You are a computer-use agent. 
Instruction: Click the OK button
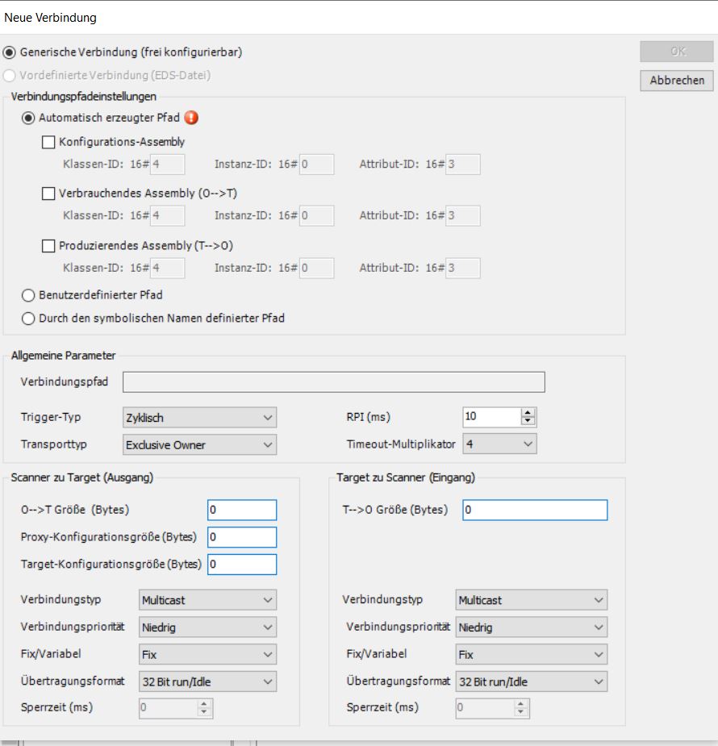[677, 52]
